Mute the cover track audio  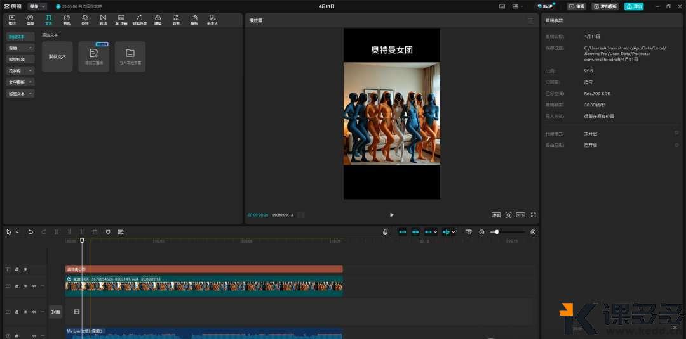34,312
